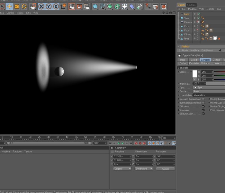Select the Sfera object in list
The height and width of the screenshot is (193, 225).
(x=187, y=18)
